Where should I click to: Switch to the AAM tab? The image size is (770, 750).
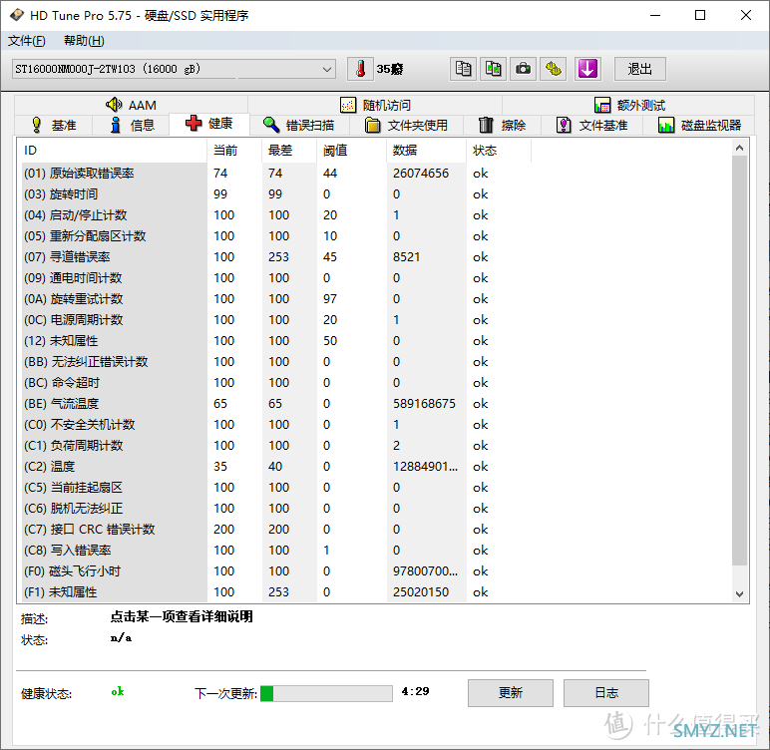[x=131, y=105]
